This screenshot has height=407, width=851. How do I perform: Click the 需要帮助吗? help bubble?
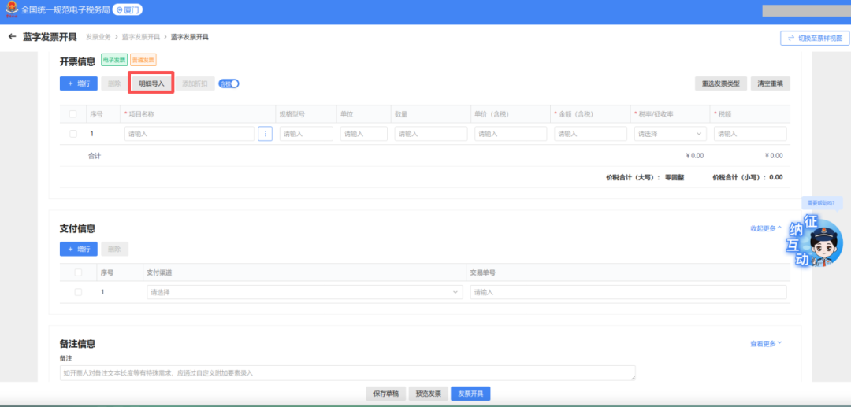[821, 203]
